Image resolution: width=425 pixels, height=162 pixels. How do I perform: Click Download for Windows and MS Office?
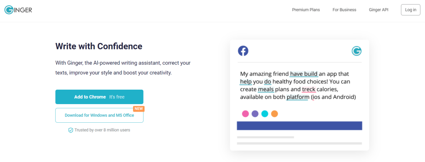point(100,115)
